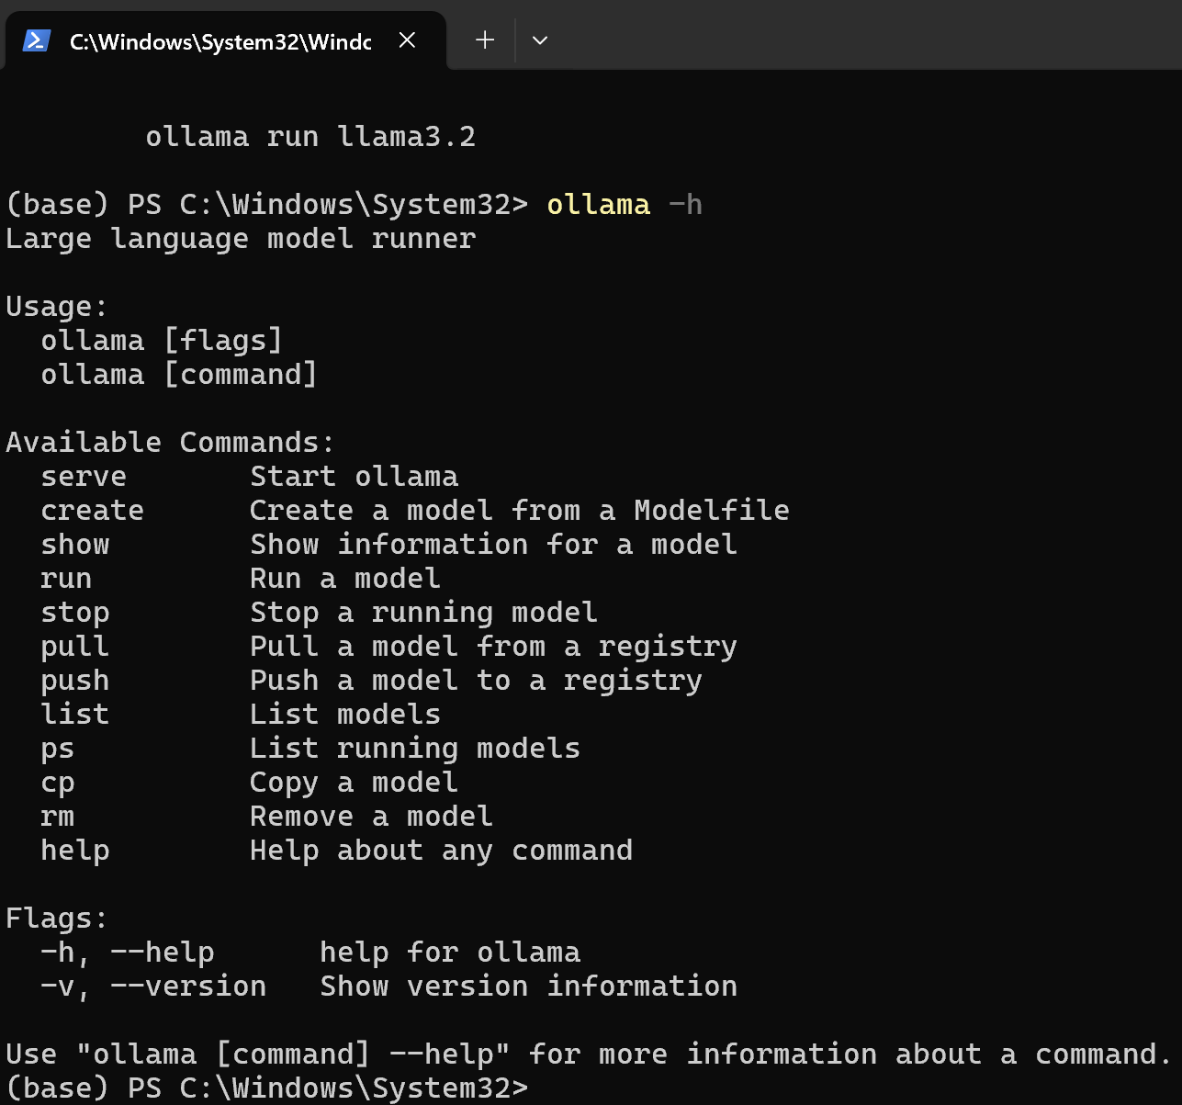
Task: Click the "pull" command name
Action: 75,648
